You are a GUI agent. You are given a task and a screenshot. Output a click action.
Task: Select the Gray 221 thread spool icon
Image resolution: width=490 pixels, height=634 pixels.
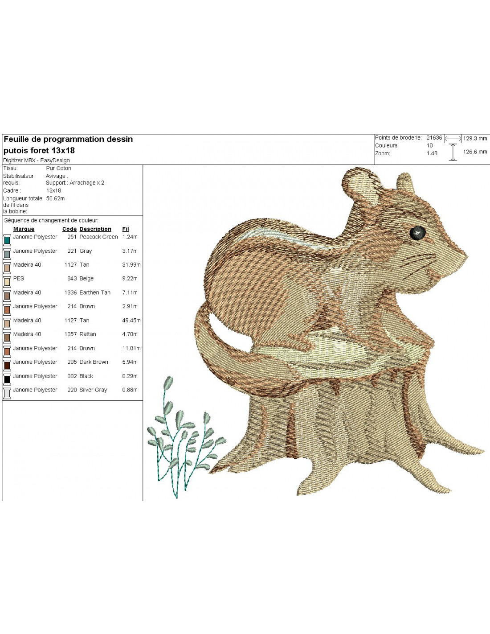[7, 253]
